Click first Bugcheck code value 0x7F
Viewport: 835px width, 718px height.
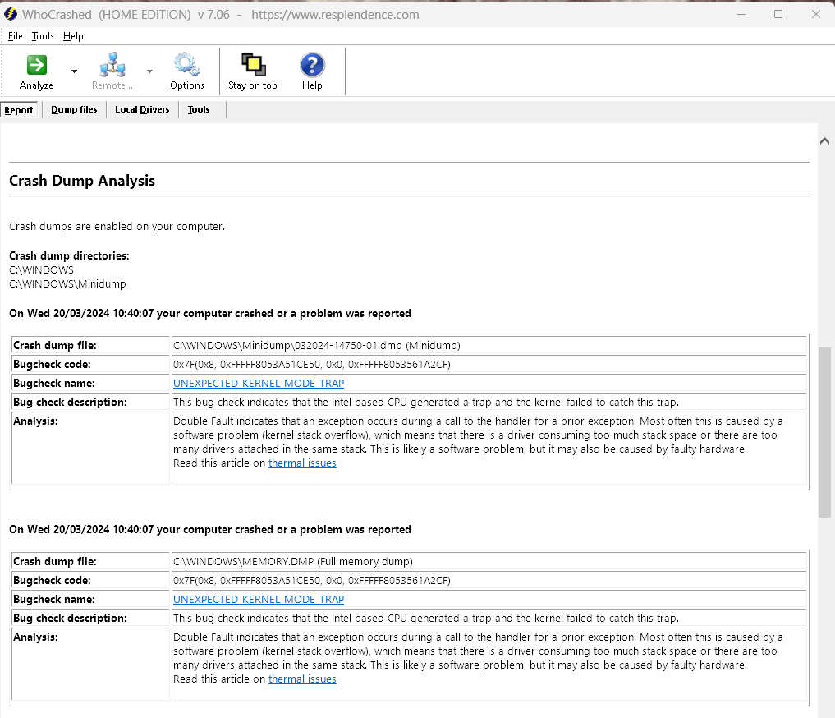(x=311, y=364)
